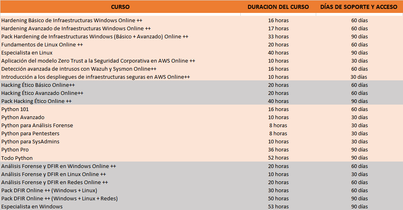The image size is (403, 210).
Task: Select the Python 101 course cell
Action: click(x=15, y=109)
